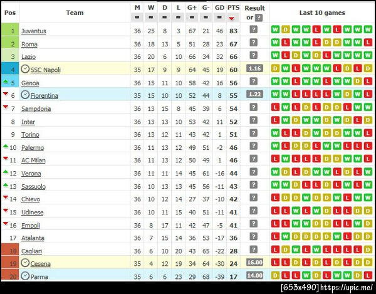Sort table by the Team column header
The image size is (376, 294).
point(75,13)
